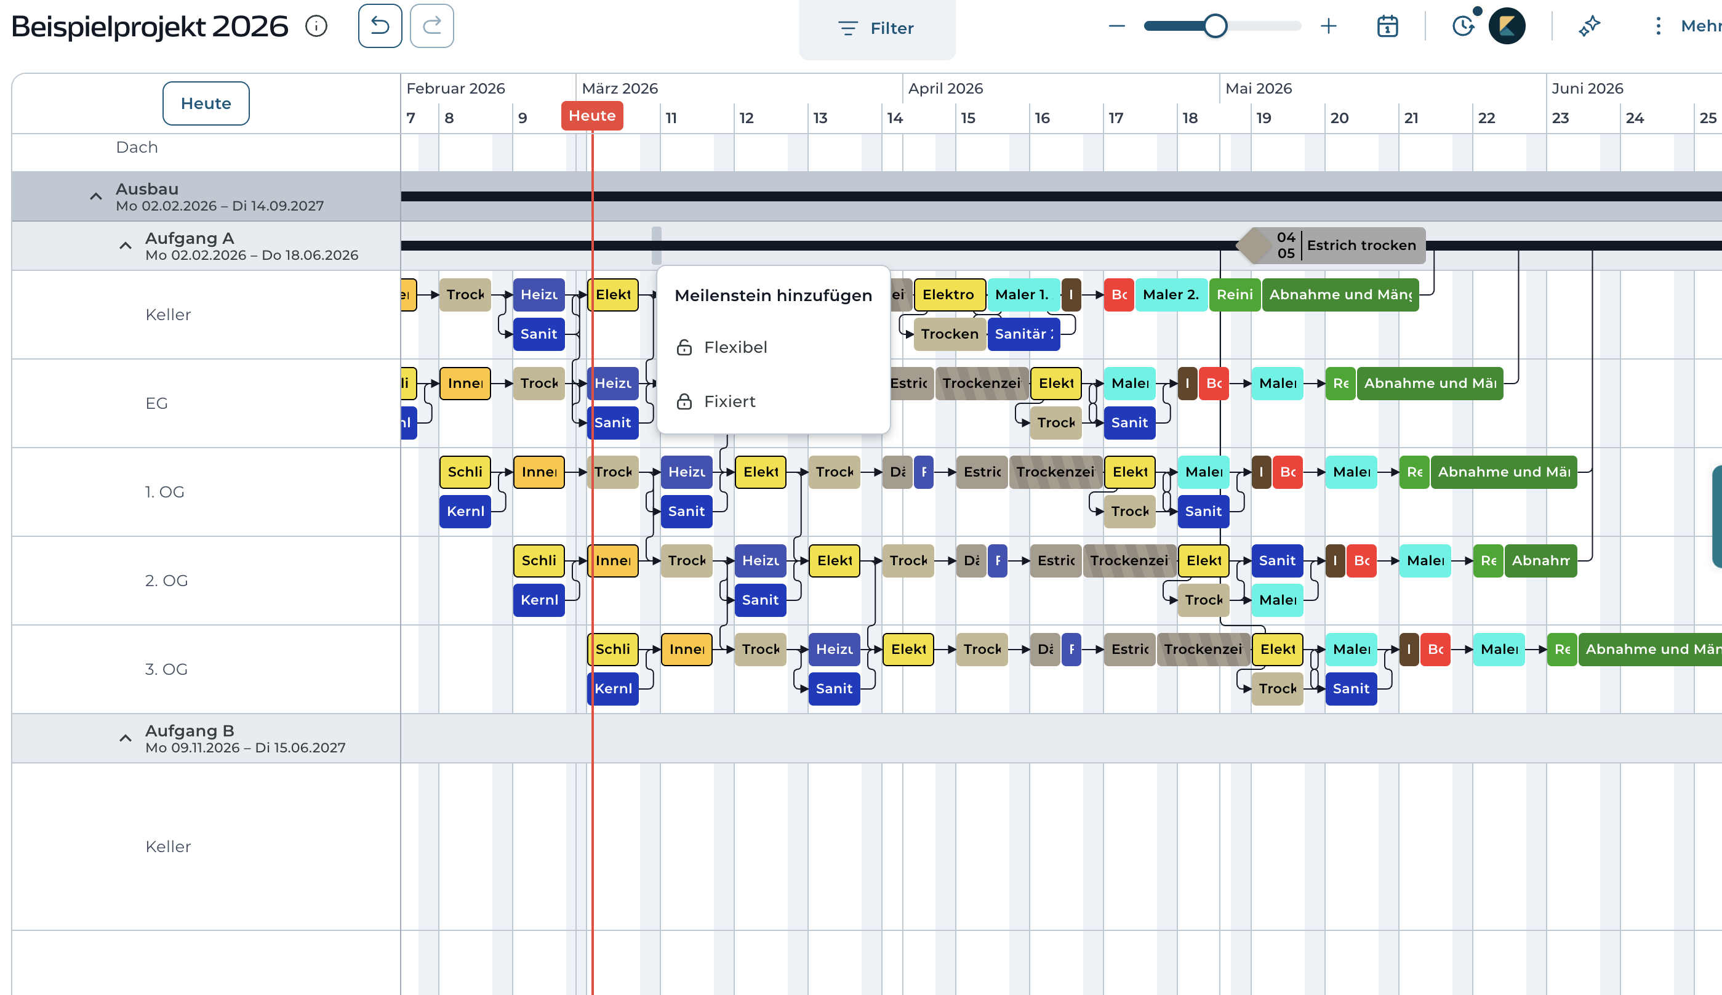Select Sanitär task in Keller row
The image size is (1722, 995).
(1024, 334)
